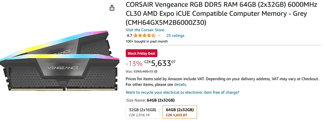The height and width of the screenshot is (121, 323).
Task: Expand the rating breakdown chevron
Action: click(x=159, y=35)
